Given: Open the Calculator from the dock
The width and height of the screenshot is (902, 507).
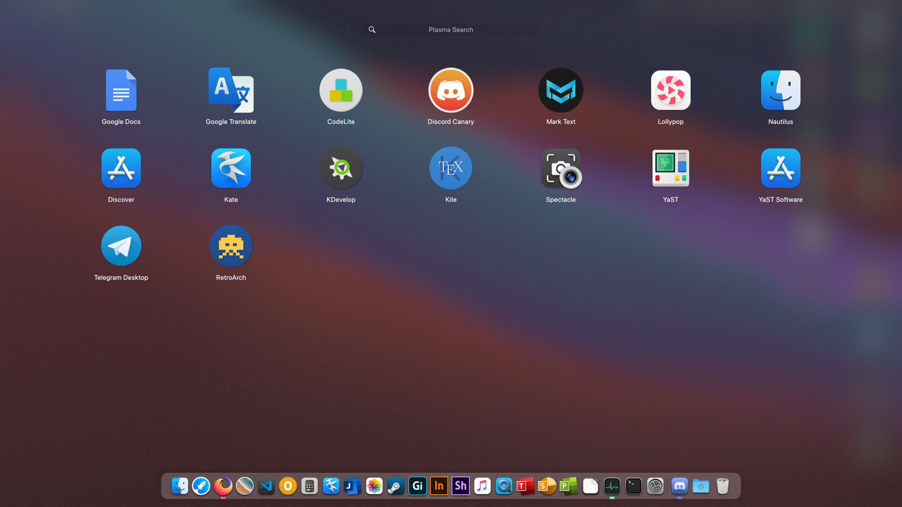Looking at the screenshot, I should coord(310,486).
